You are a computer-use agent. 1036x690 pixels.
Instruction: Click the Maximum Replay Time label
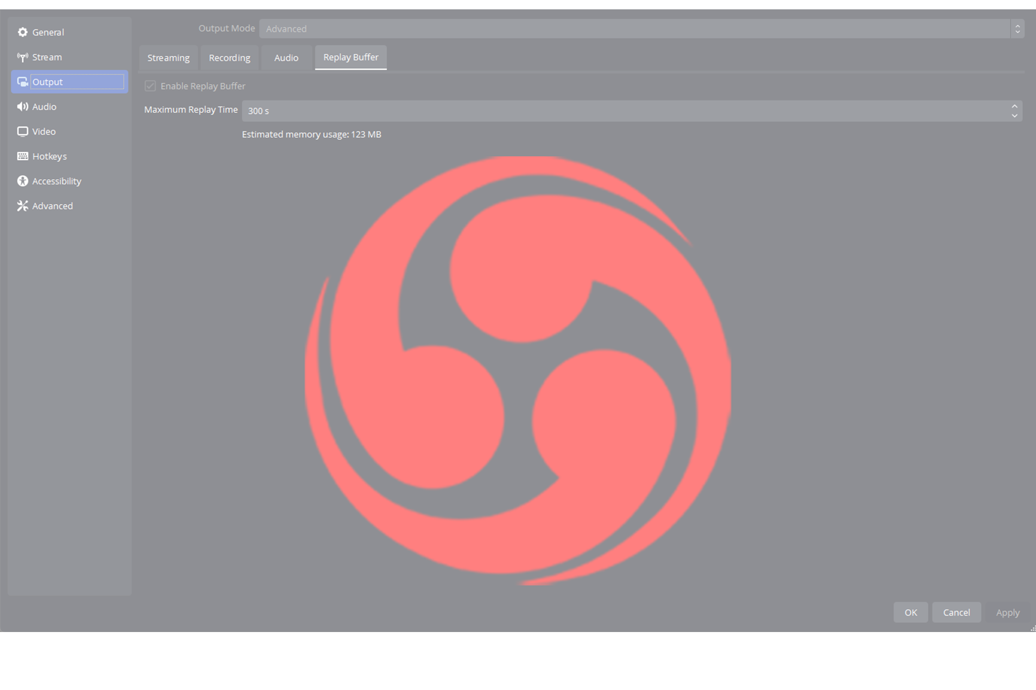pos(191,110)
